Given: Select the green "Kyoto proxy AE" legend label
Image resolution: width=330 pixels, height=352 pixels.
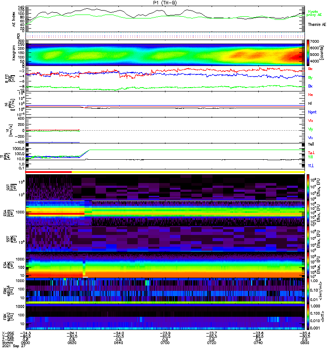Looking at the screenshot, I should tap(314, 13).
